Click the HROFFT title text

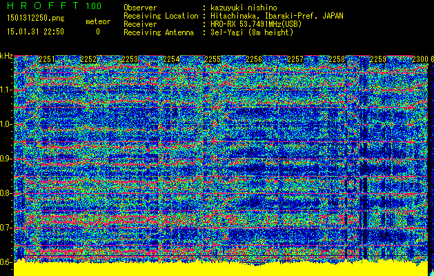pyautogui.click(x=39, y=6)
